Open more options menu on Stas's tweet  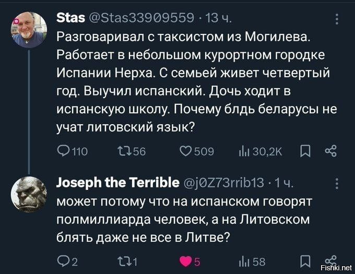(337, 20)
